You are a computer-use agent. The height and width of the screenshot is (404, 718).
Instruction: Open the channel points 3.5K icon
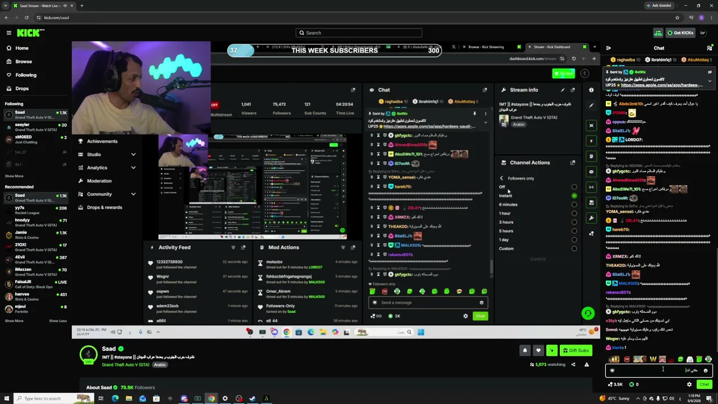615,384
